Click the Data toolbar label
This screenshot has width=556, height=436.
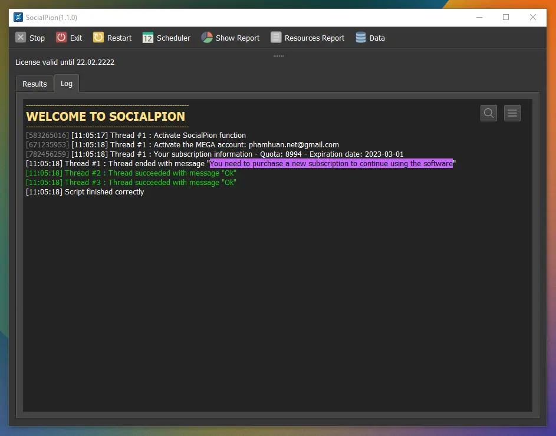click(377, 38)
